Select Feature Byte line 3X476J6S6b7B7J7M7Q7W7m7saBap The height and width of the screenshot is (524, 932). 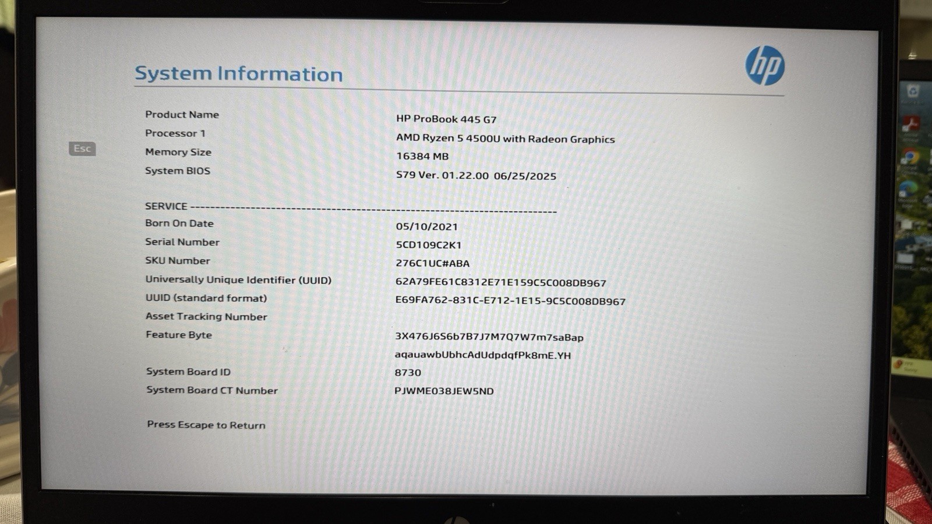489,337
